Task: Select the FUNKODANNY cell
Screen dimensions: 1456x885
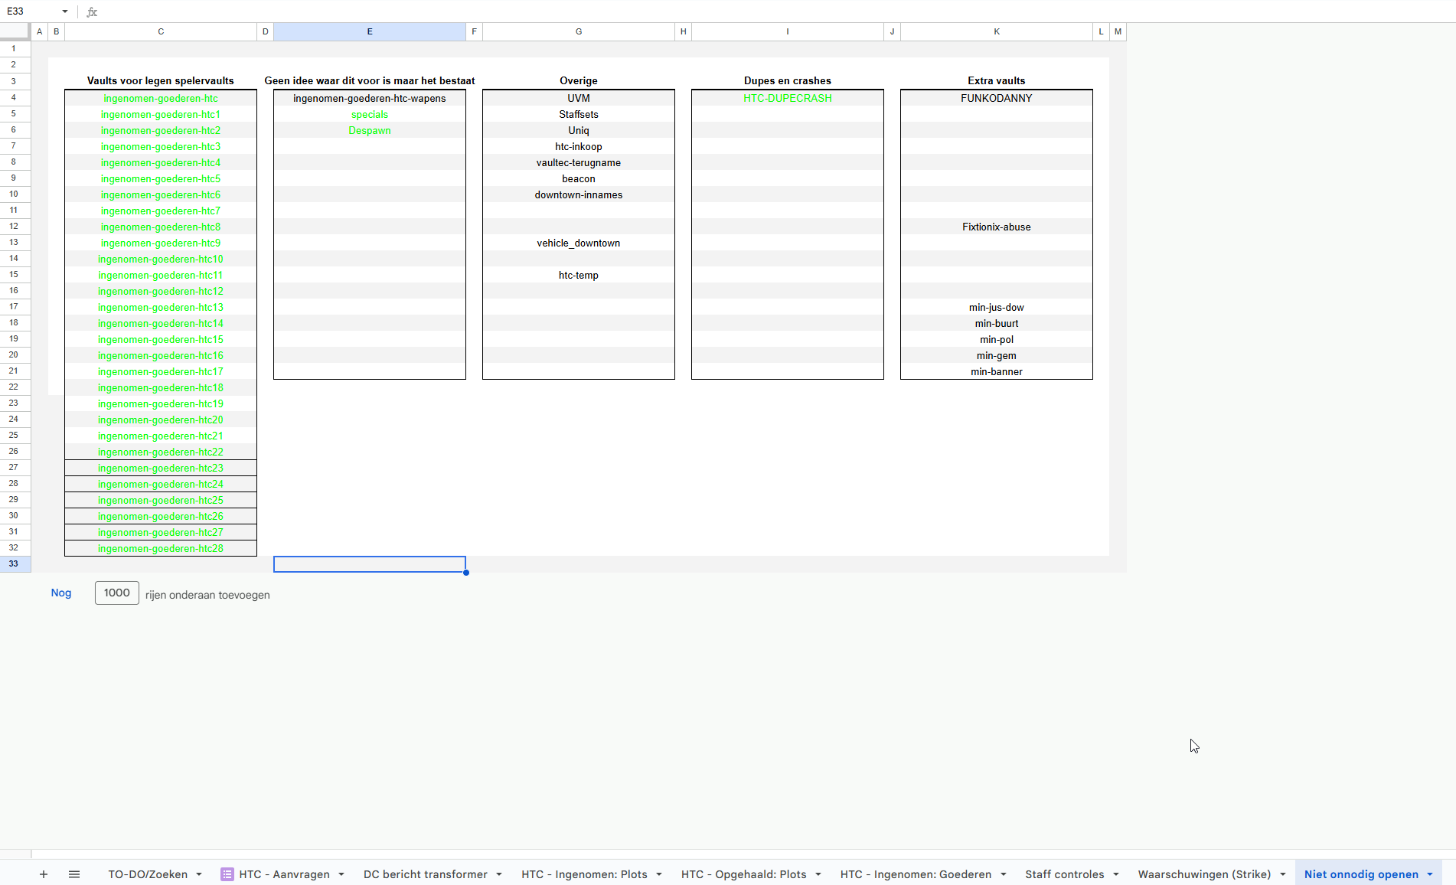Action: point(996,98)
